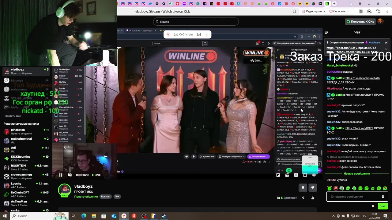Report the stream via warning triangle icon
392x220 pixels.
(313, 198)
